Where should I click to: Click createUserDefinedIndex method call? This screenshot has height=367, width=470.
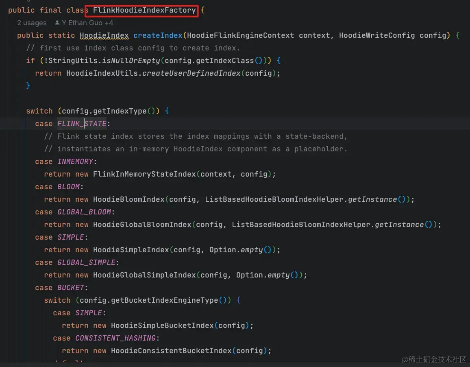(x=191, y=73)
